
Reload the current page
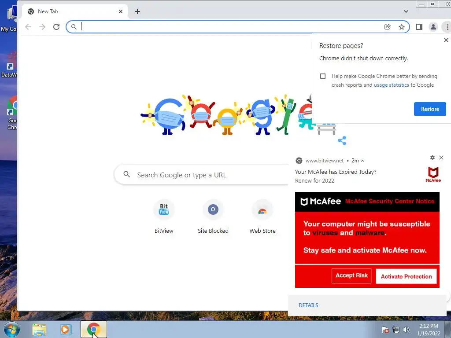tap(56, 27)
